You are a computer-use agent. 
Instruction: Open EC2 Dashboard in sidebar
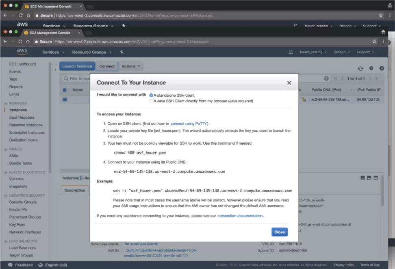pyautogui.click(x=23, y=64)
